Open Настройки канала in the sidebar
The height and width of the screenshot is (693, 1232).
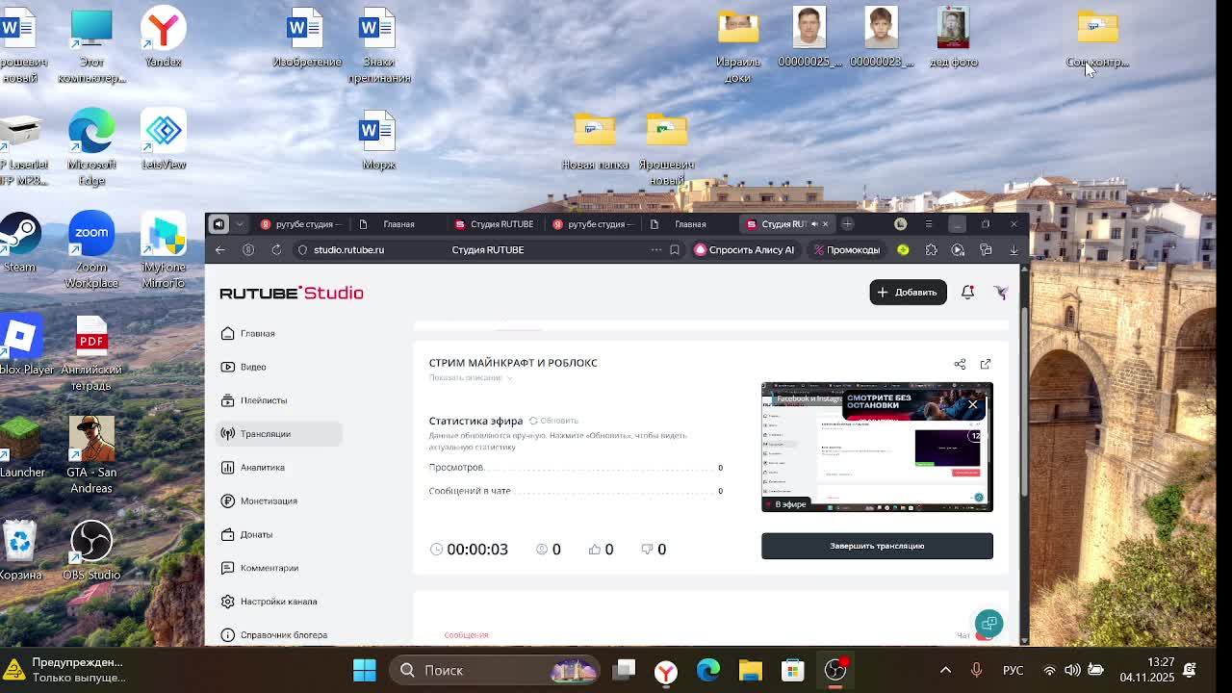coord(279,602)
